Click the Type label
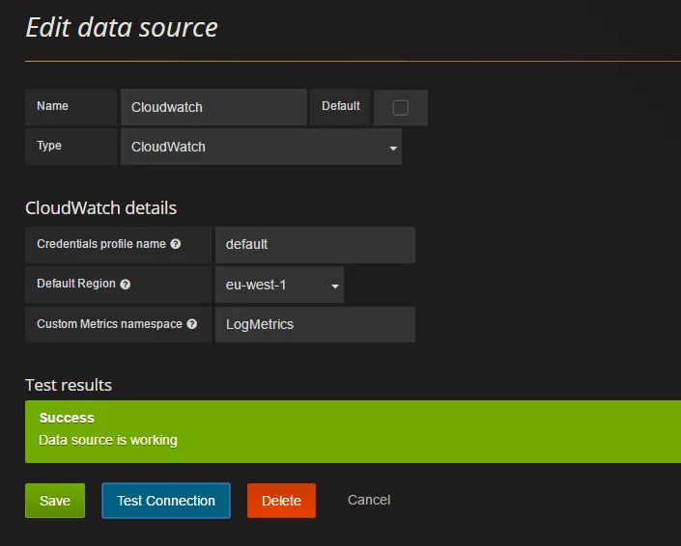Viewport: 681px width, 546px height. pos(49,146)
